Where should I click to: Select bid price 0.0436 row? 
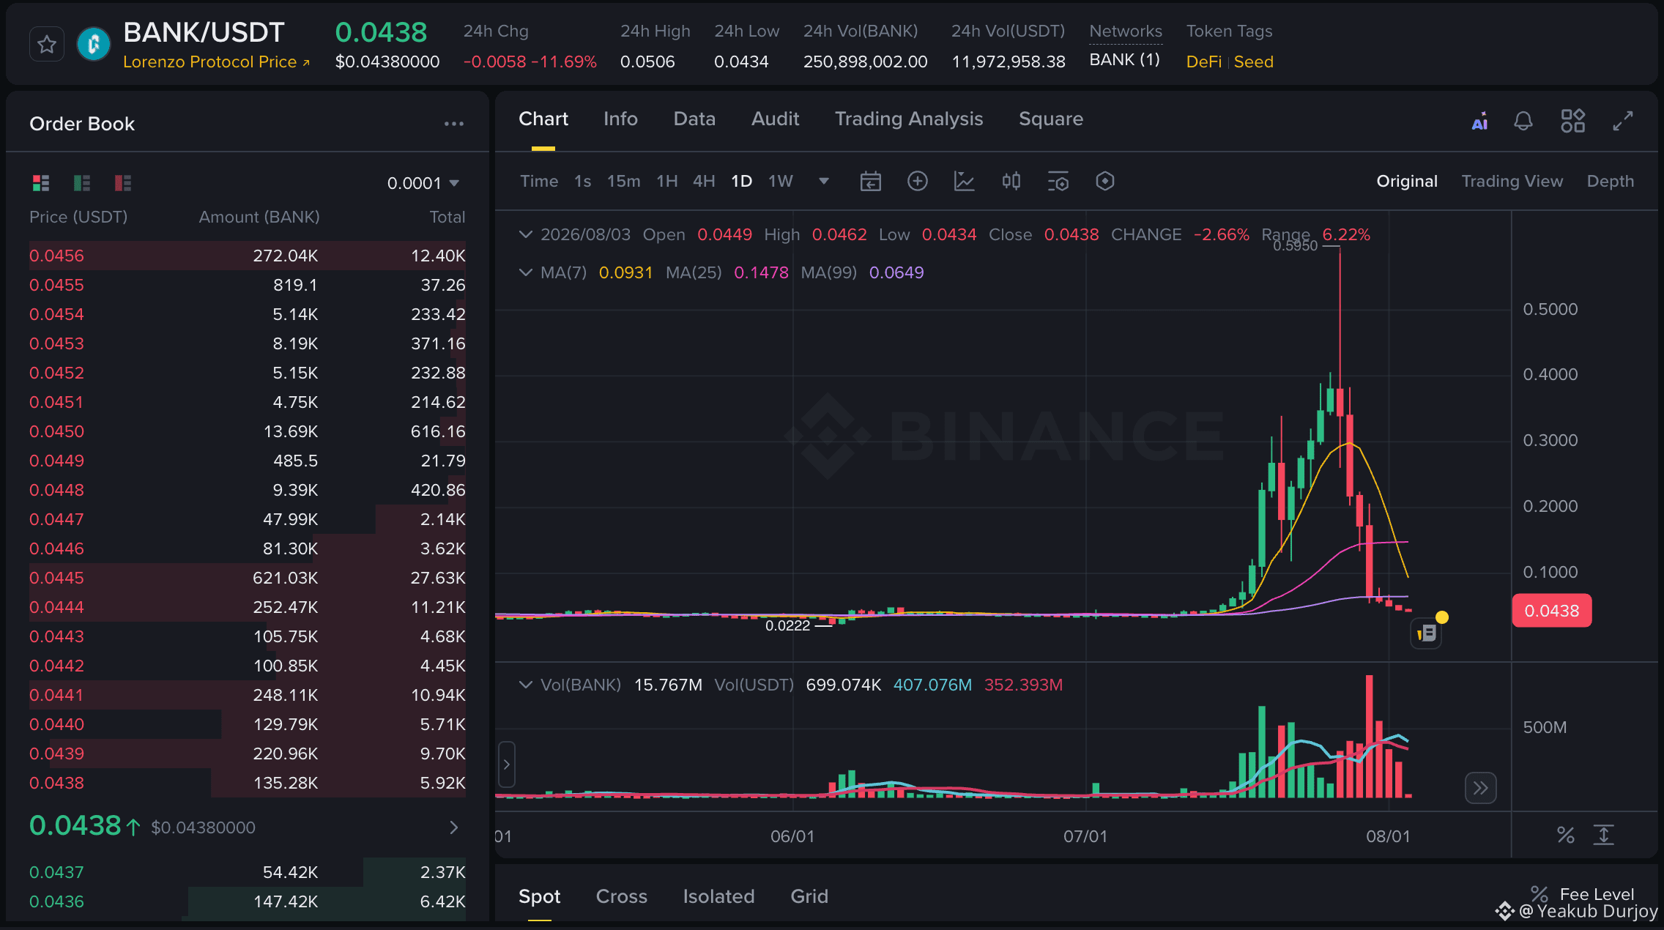point(248,901)
